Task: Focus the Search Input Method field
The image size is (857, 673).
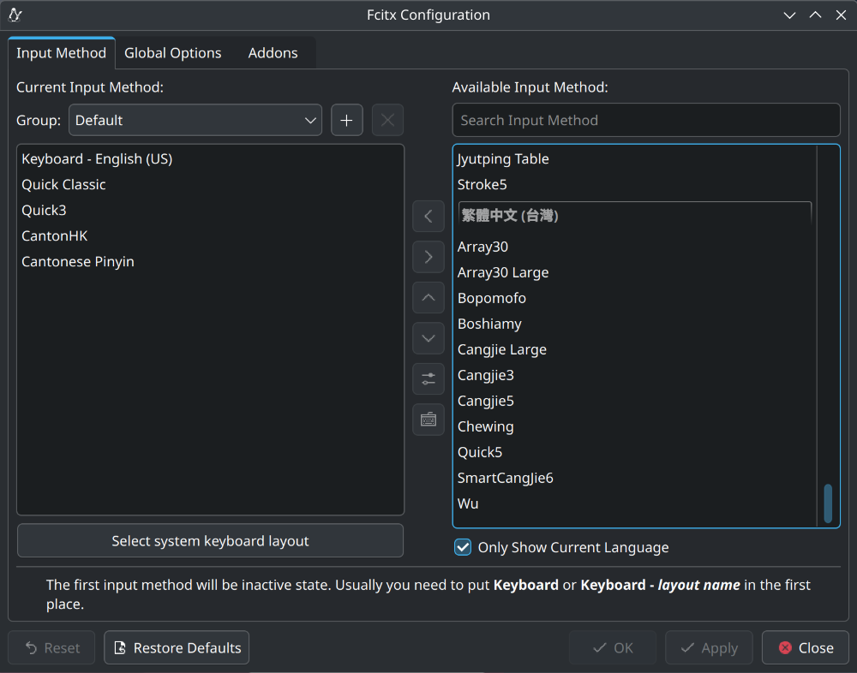Action: [645, 121]
